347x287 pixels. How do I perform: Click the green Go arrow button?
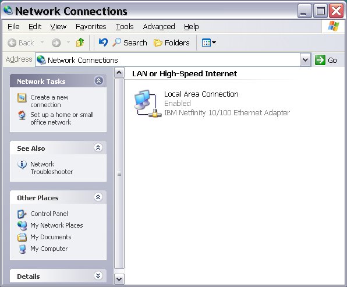click(x=320, y=60)
